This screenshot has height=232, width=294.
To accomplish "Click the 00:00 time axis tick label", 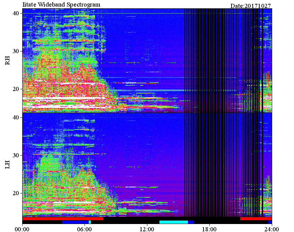I will [22, 229].
